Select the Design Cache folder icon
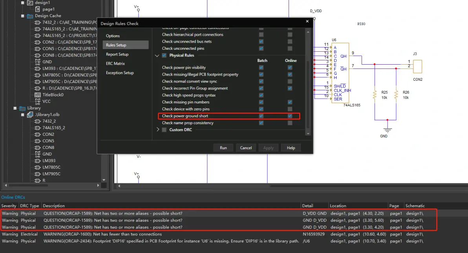 30,16
